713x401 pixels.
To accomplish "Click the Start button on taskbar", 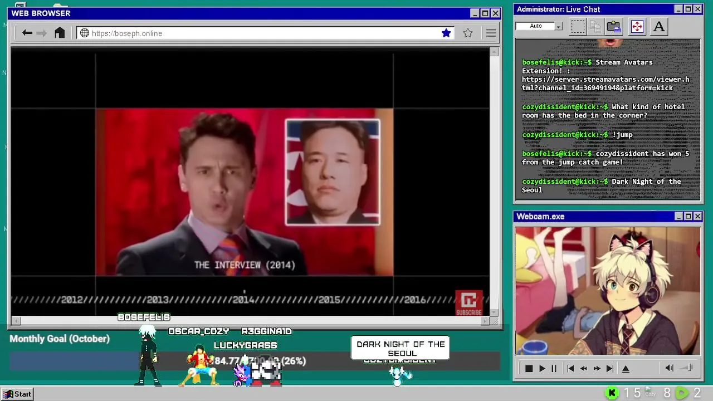I will click(x=18, y=394).
